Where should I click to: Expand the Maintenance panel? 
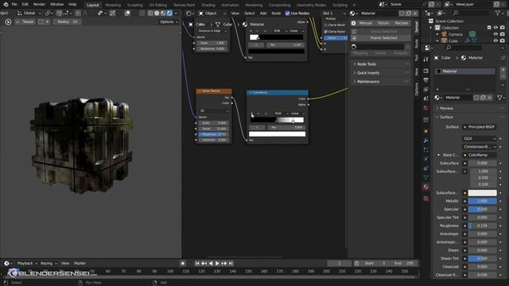coord(380,82)
